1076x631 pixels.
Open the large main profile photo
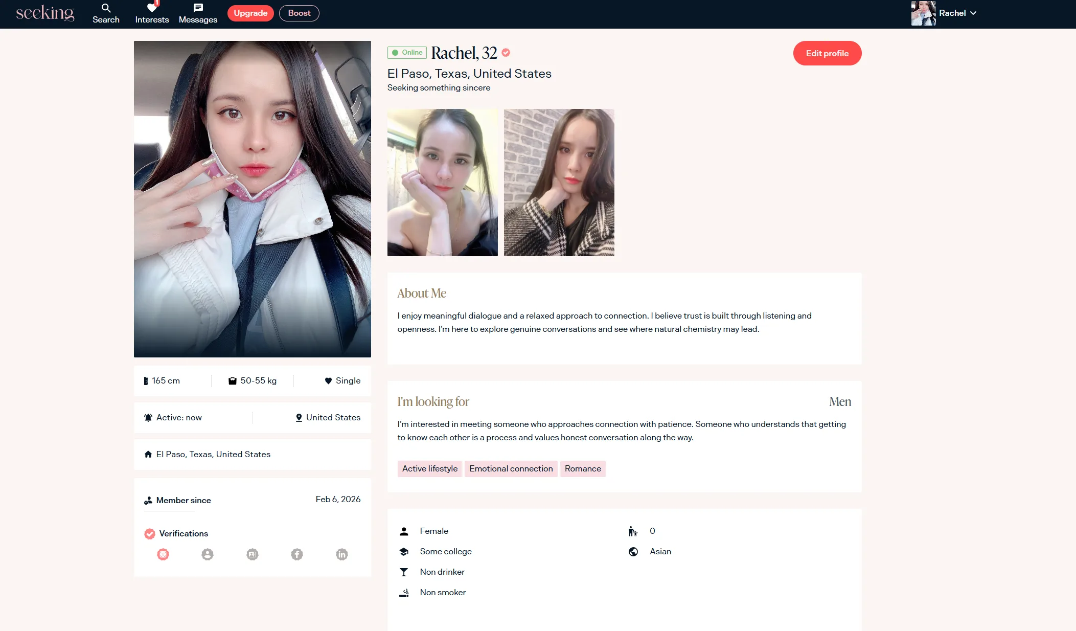point(253,199)
